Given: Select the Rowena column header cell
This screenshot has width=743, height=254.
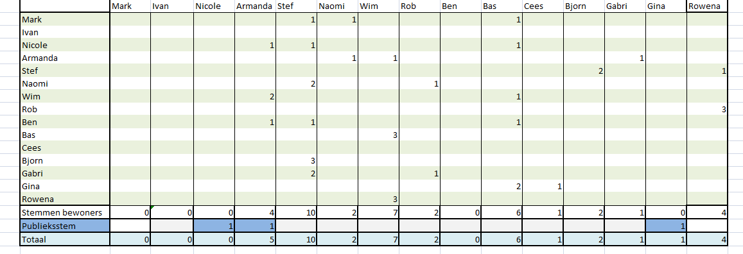Looking at the screenshot, I should (707, 6).
